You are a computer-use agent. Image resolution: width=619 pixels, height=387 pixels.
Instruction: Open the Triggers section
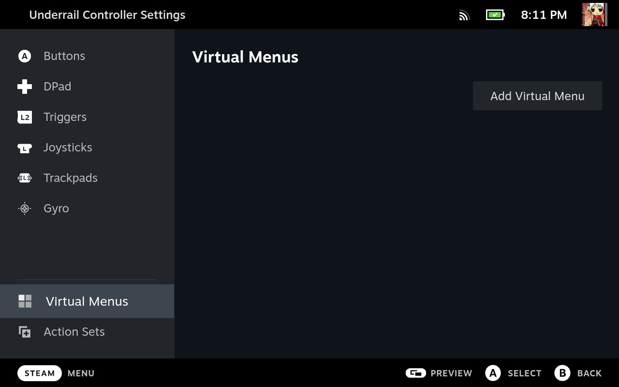click(x=65, y=117)
